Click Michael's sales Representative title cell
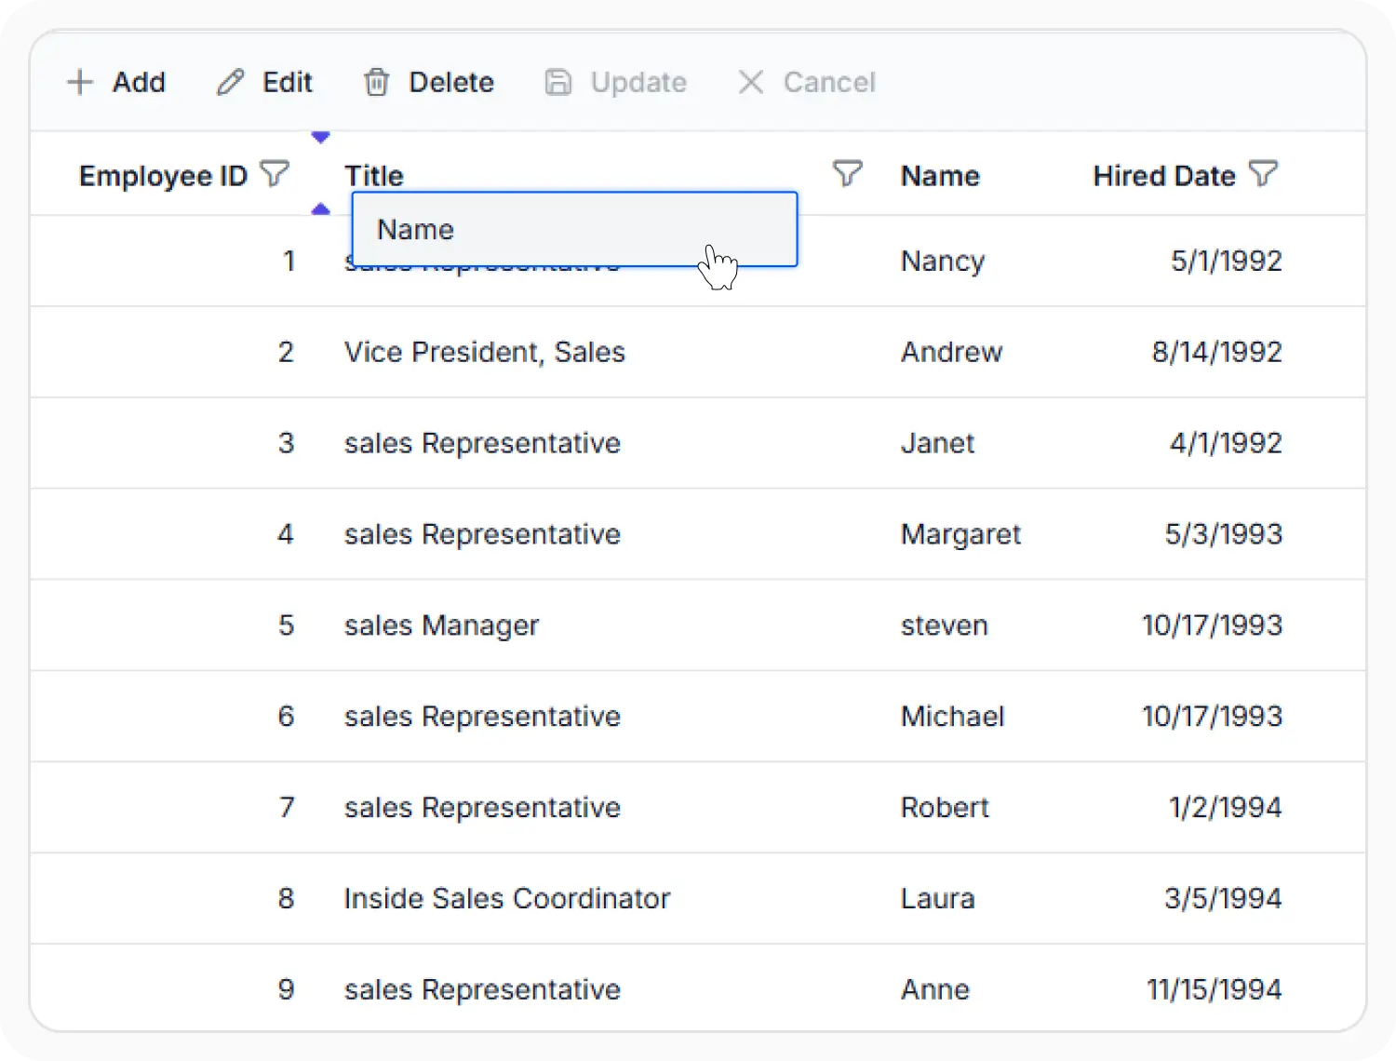Image resolution: width=1396 pixels, height=1061 pixels. click(x=482, y=717)
